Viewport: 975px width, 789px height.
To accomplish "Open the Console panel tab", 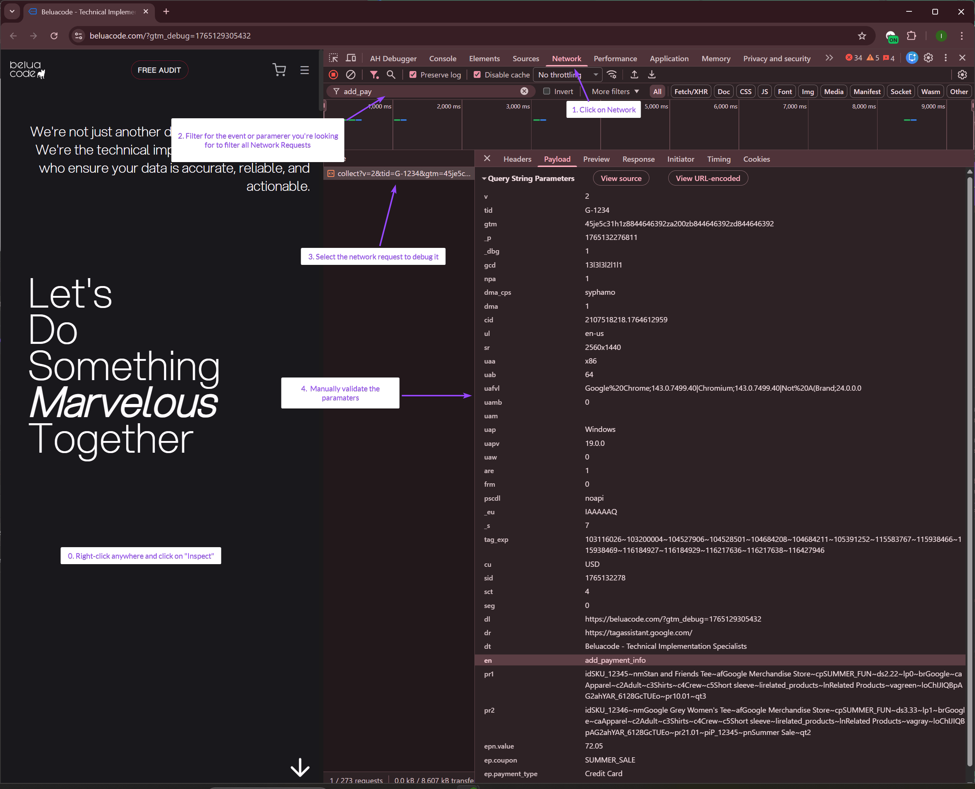I will point(442,59).
